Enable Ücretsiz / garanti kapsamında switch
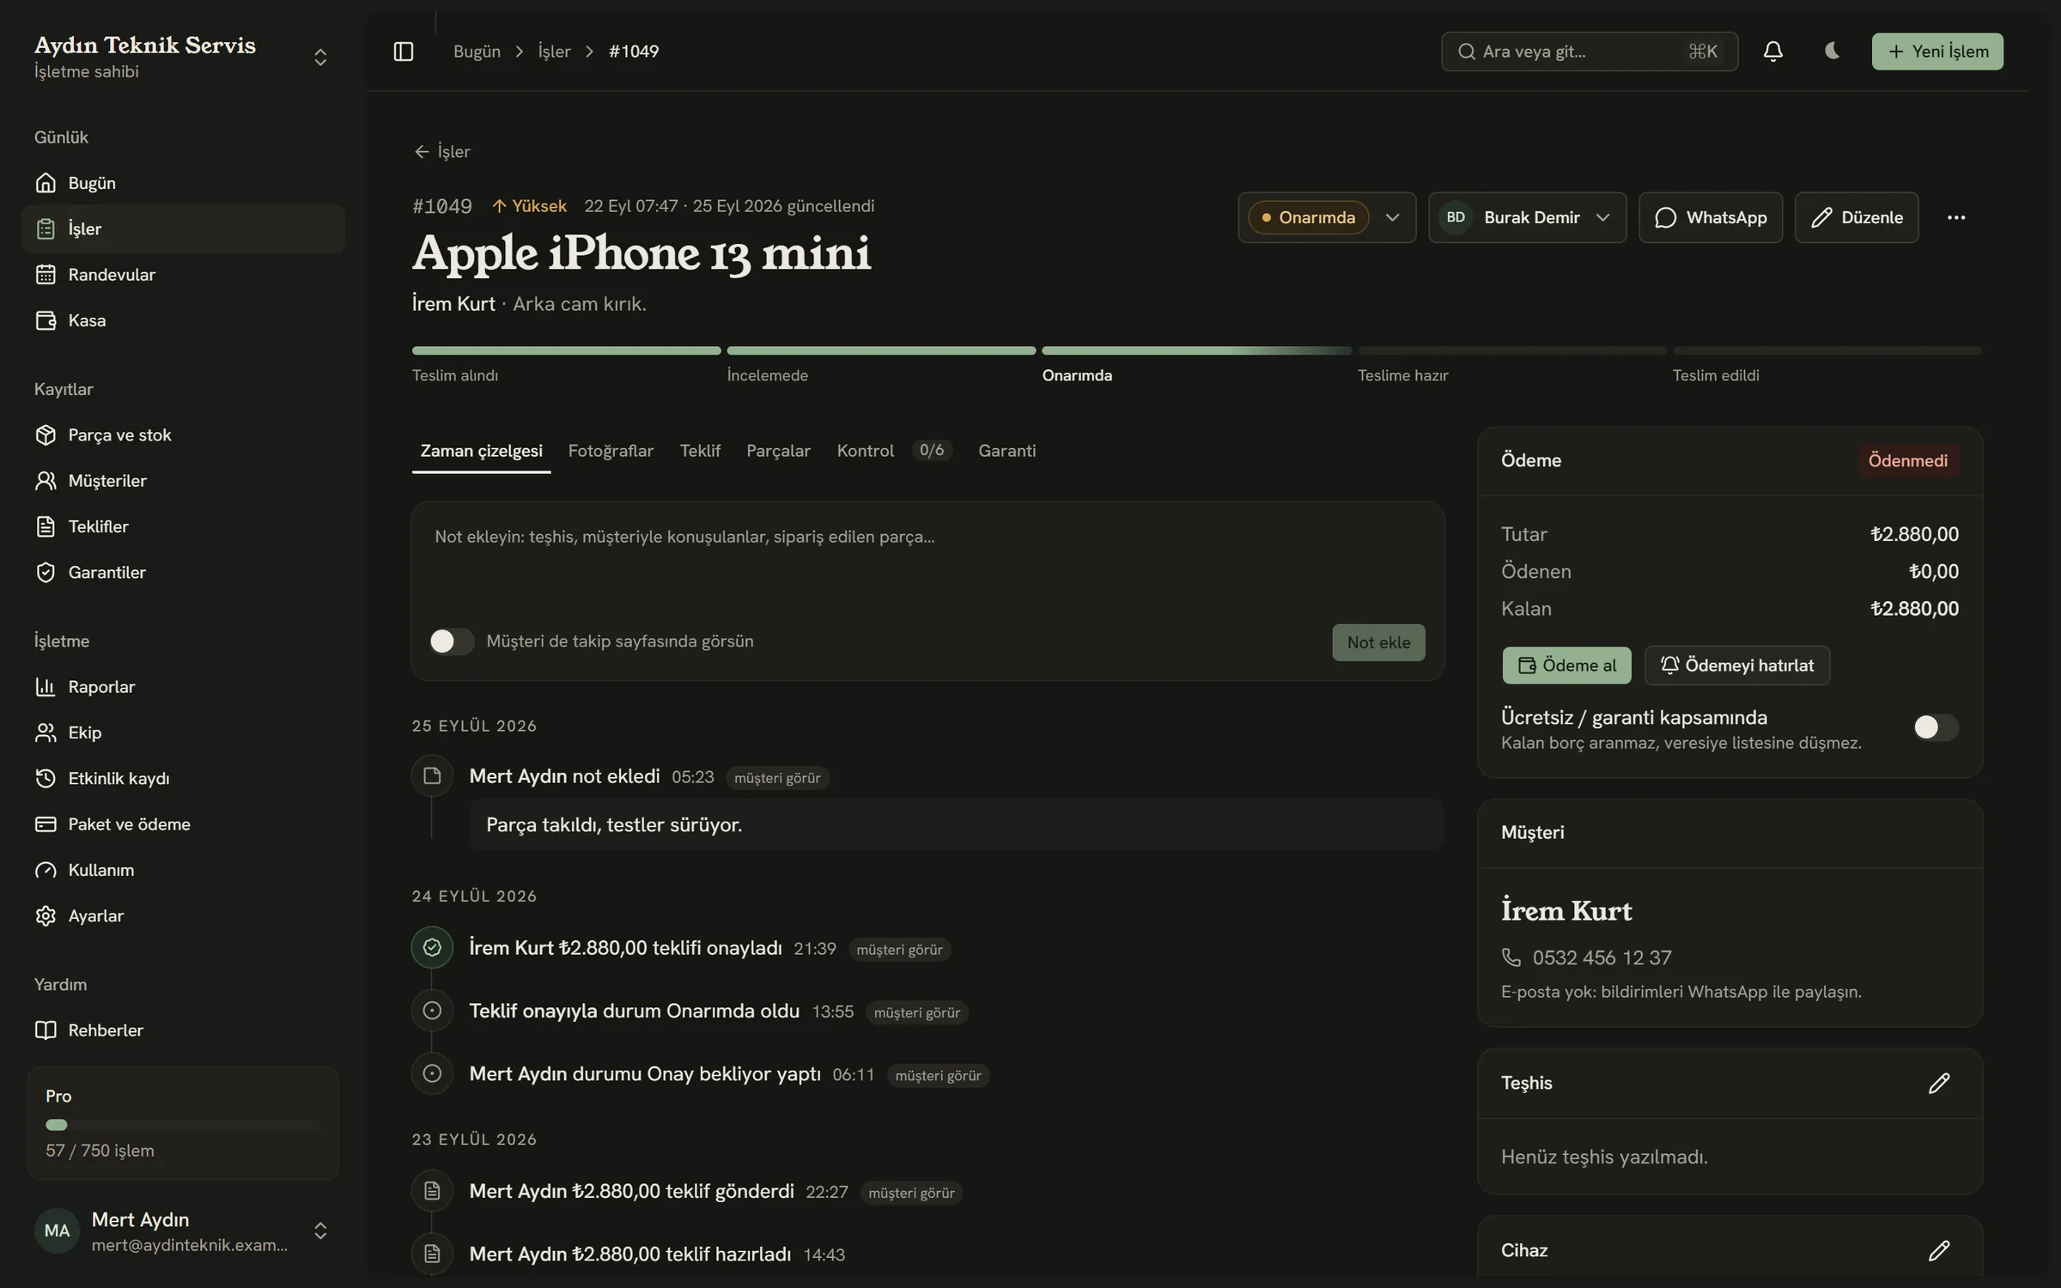2061x1288 pixels. click(x=1936, y=727)
